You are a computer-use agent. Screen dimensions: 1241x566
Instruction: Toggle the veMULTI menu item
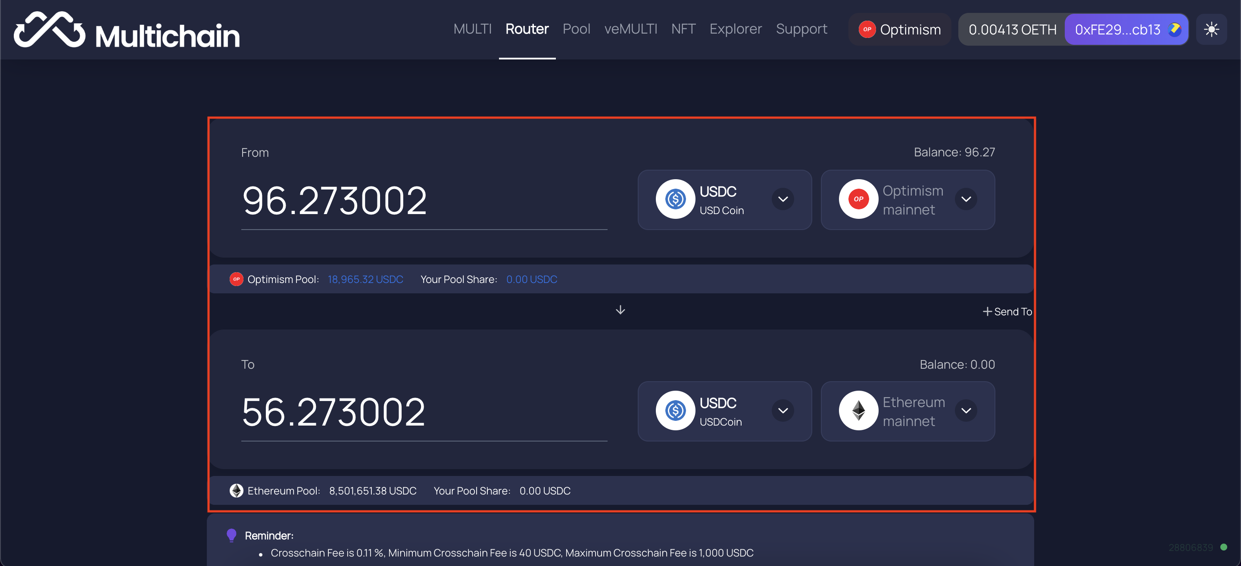pos(629,29)
